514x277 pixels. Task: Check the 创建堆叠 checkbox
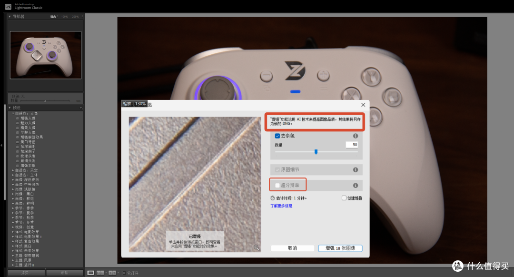tap(344, 198)
